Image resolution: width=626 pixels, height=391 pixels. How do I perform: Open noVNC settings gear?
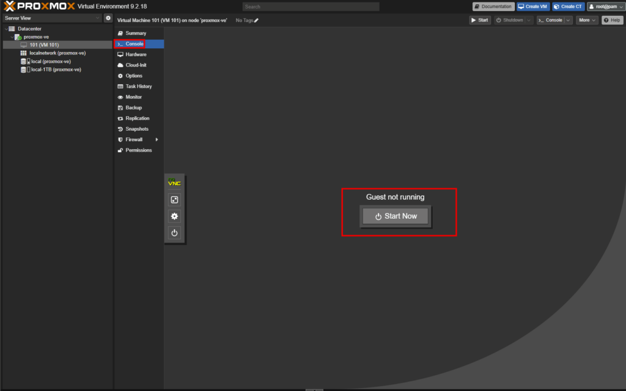pos(174,216)
